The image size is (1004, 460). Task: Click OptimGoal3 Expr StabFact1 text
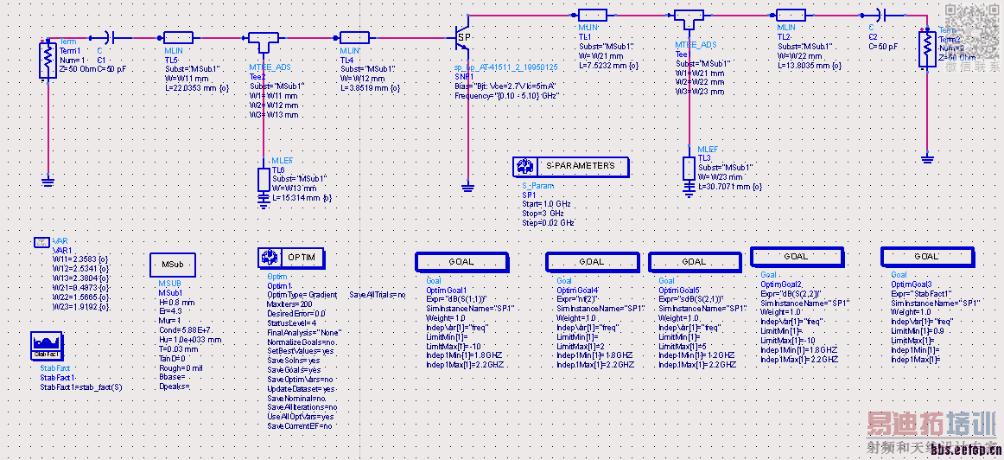coord(921,293)
